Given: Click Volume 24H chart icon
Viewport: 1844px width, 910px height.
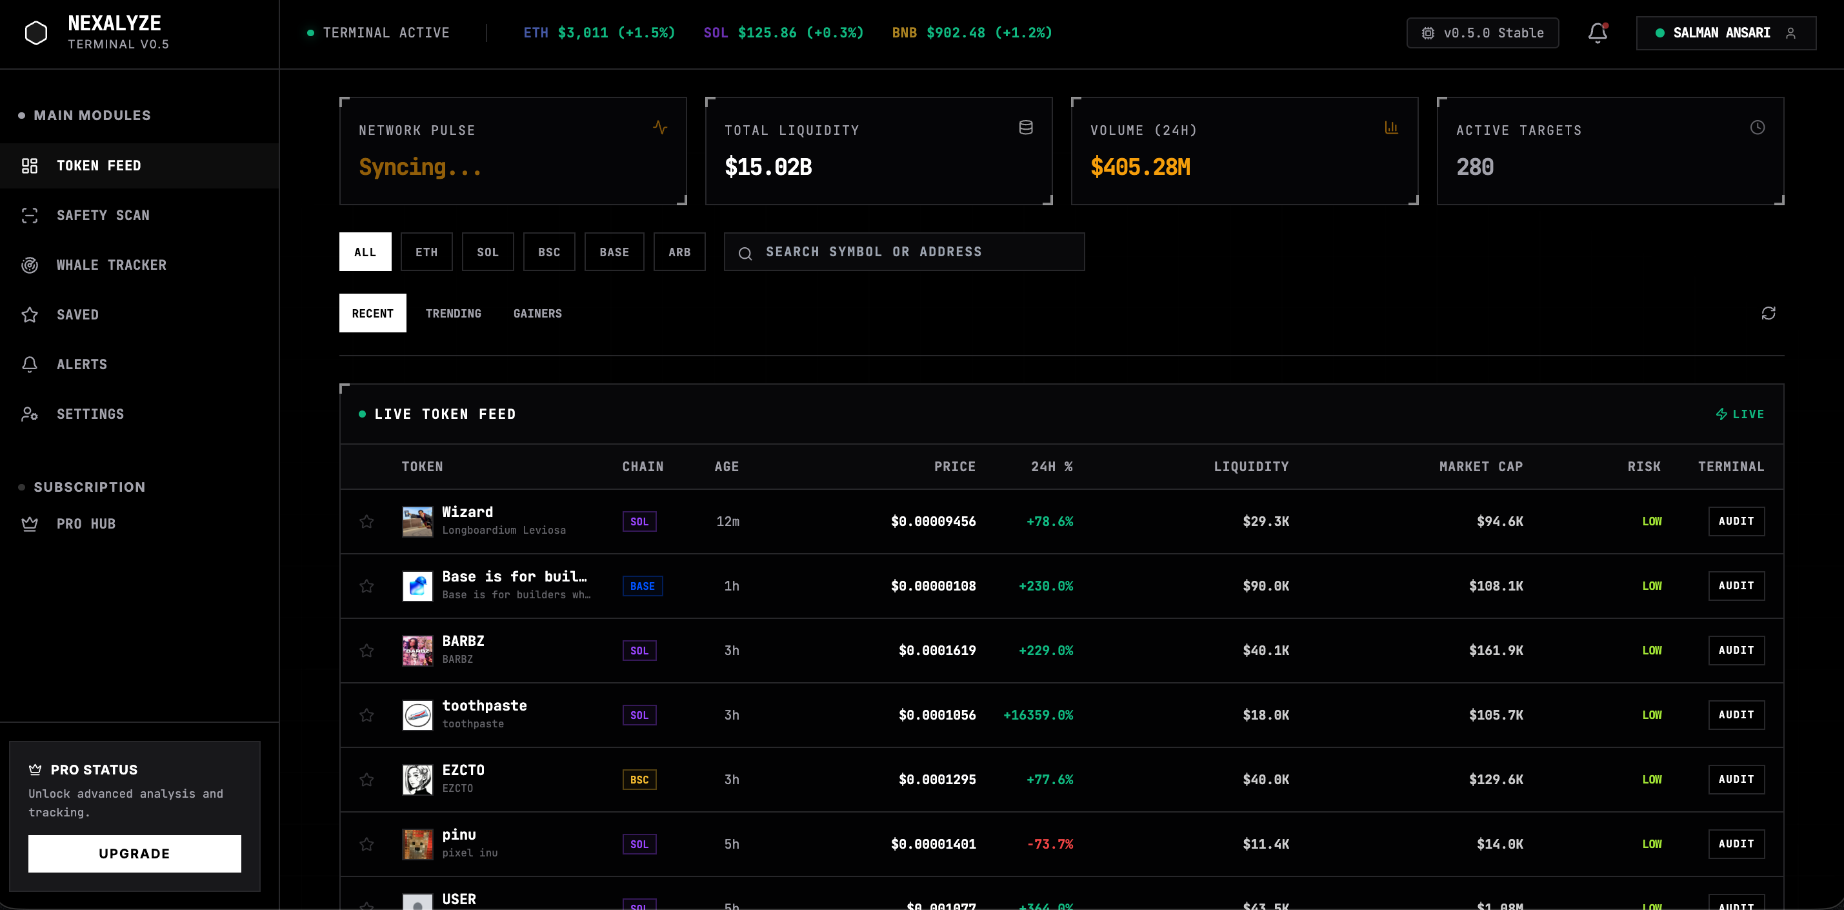Looking at the screenshot, I should click(1391, 128).
